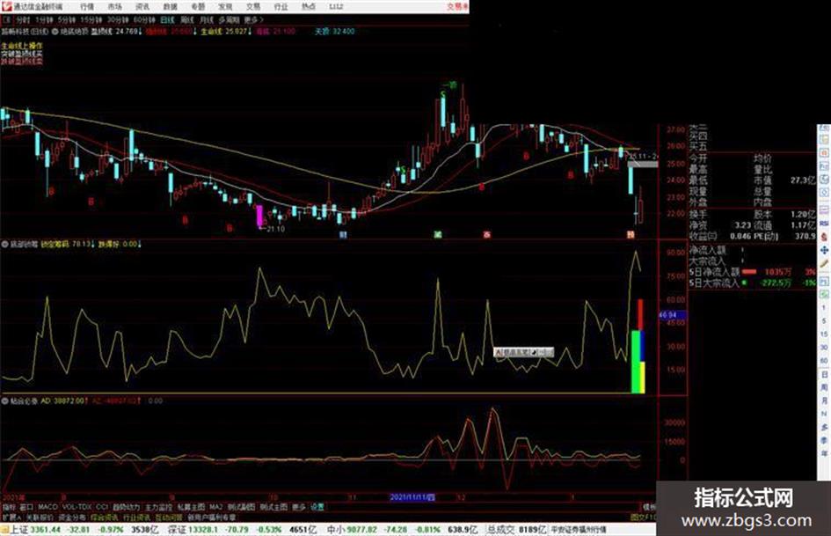The height and width of the screenshot is (536, 831).
Task: Open the 资讯 menu
Action: point(142,6)
